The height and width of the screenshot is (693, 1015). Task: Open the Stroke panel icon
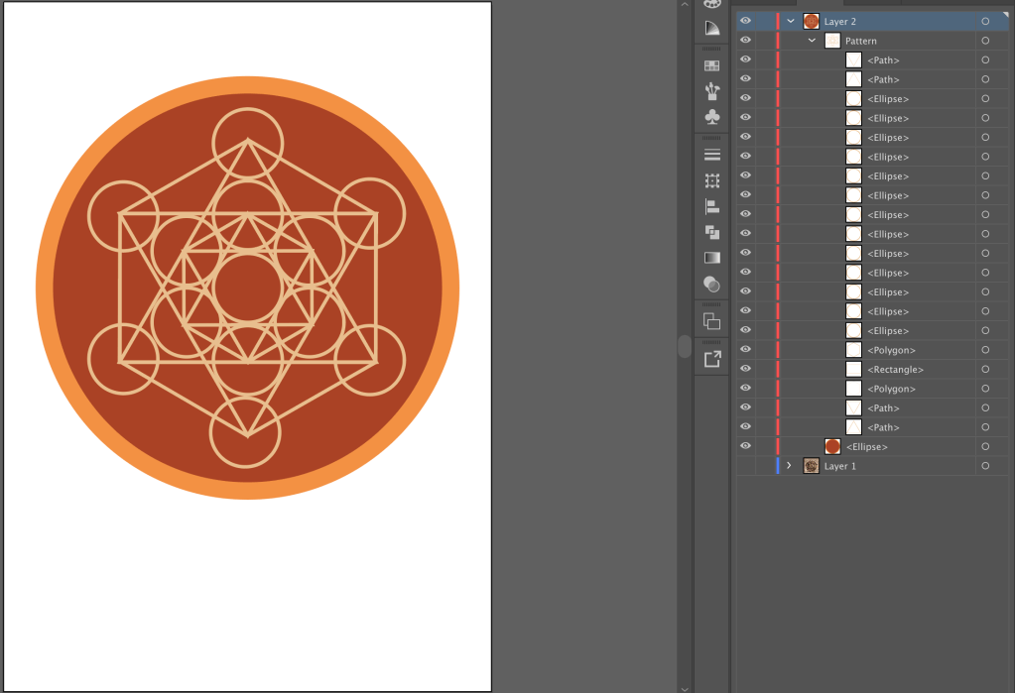(711, 155)
